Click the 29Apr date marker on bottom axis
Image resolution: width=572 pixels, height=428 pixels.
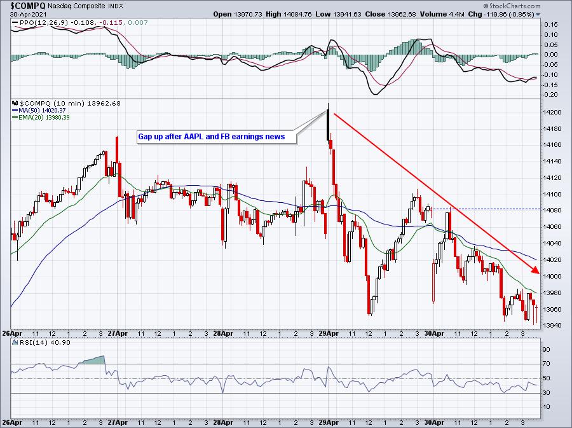[328, 422]
